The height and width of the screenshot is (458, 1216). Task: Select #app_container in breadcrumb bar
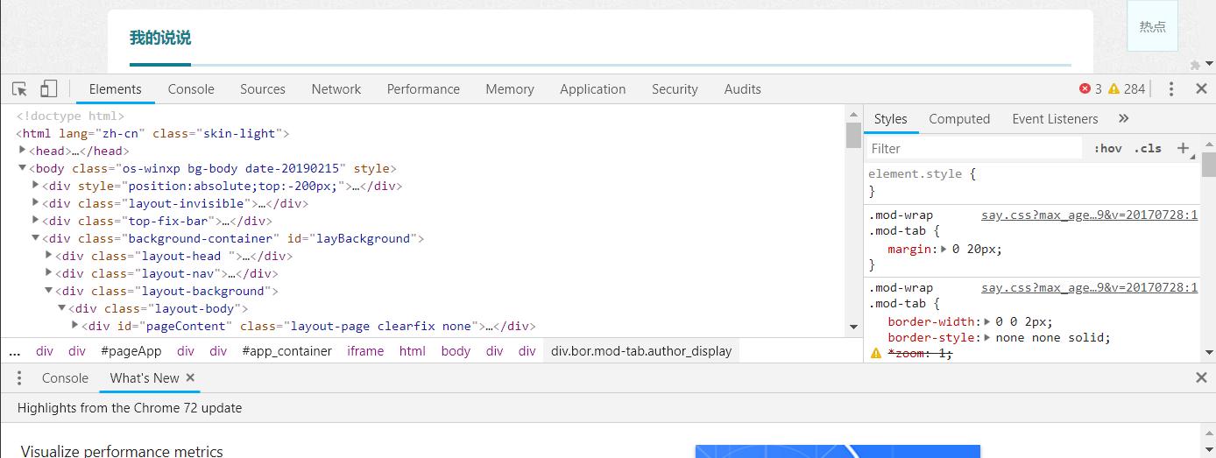pyautogui.click(x=286, y=351)
